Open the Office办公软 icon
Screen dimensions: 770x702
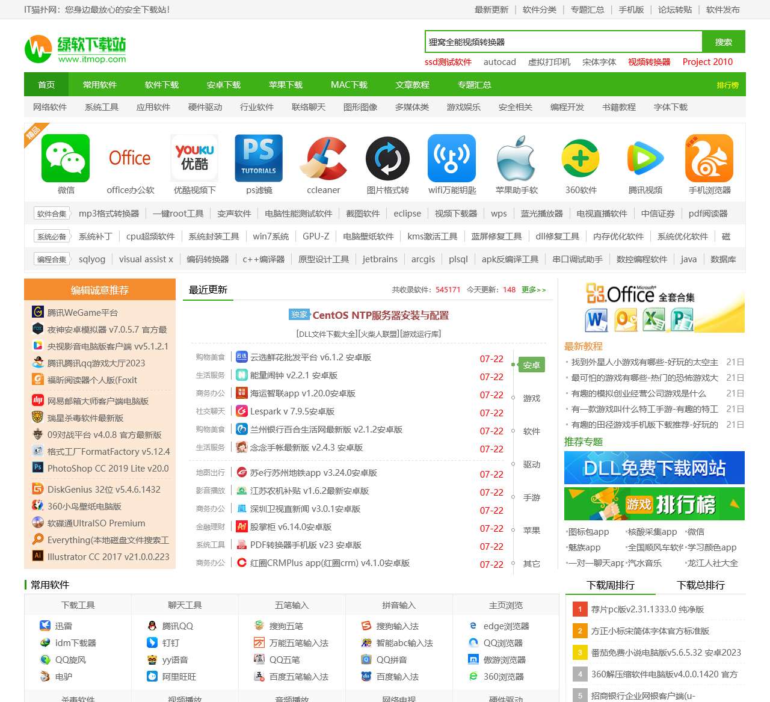click(130, 158)
